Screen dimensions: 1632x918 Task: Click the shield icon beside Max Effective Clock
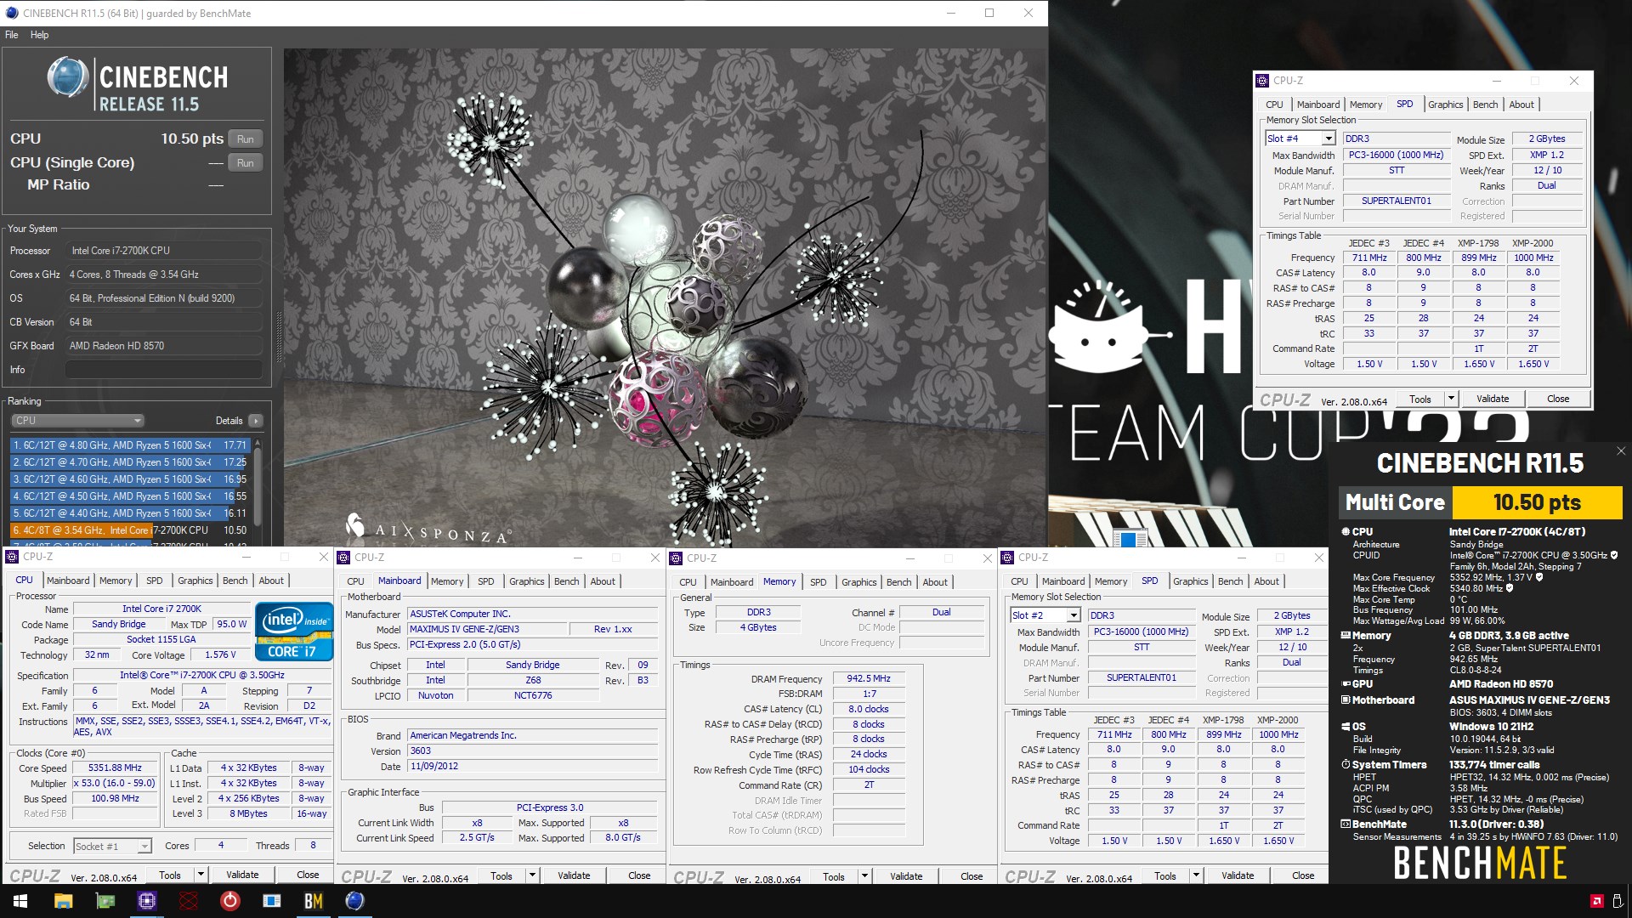pyautogui.click(x=1510, y=587)
